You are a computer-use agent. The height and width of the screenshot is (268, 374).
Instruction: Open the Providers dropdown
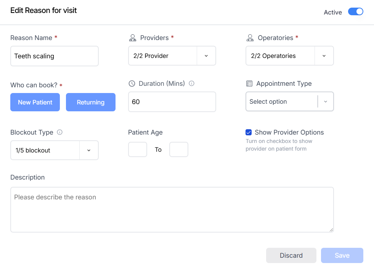(x=206, y=56)
